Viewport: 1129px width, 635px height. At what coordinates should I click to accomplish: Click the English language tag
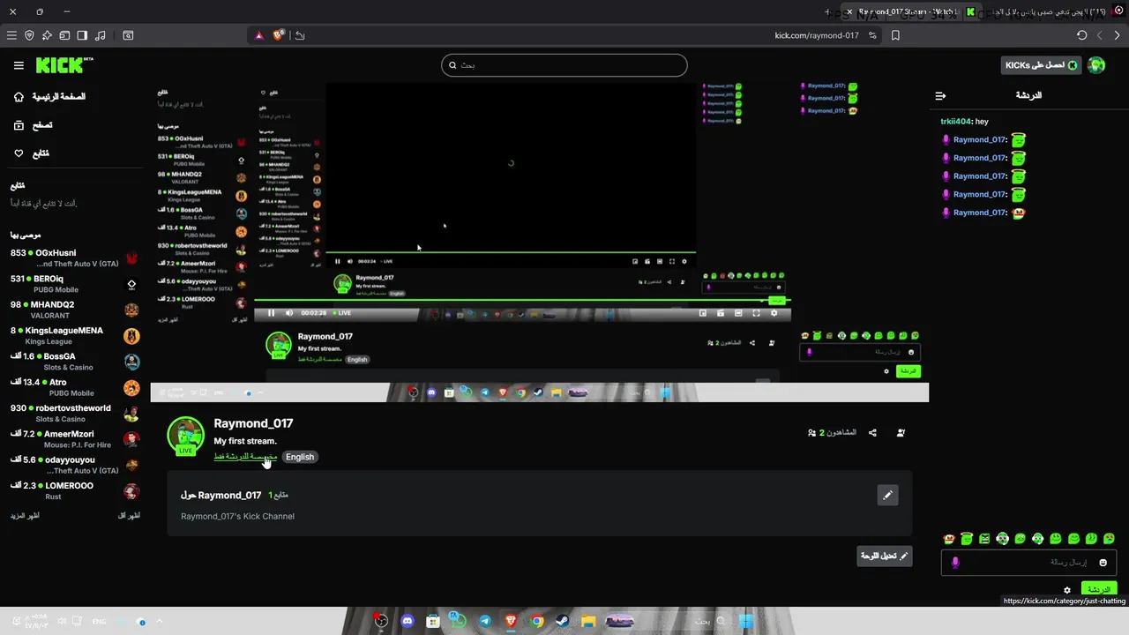(x=300, y=457)
